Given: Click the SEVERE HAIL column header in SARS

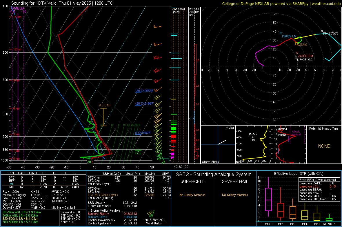Looking at the screenshot, I should (235, 181).
